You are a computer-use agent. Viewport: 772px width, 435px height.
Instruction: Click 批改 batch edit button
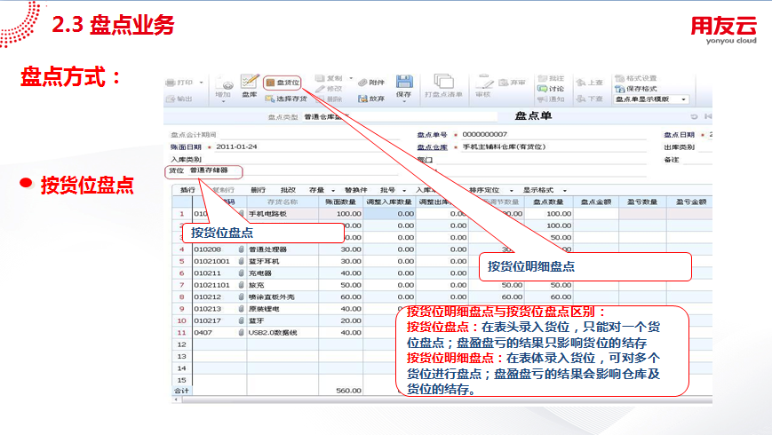coord(288,190)
